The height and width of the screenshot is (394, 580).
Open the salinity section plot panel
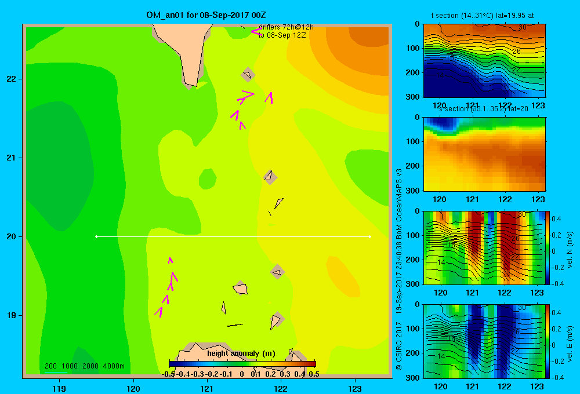(x=484, y=154)
